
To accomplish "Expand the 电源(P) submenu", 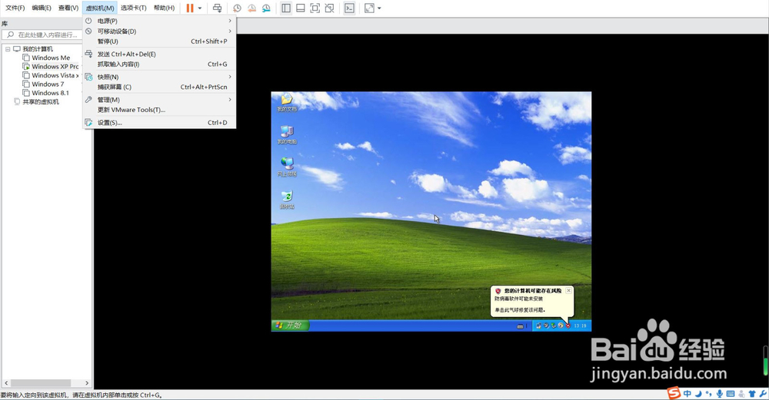I will [159, 21].
